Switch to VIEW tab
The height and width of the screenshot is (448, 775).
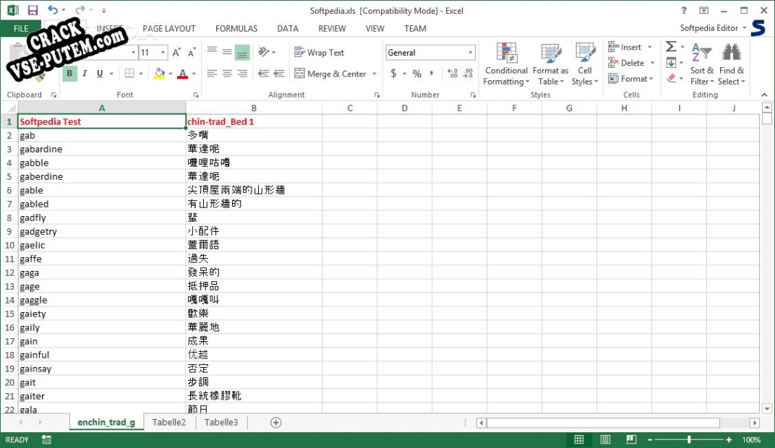click(x=374, y=29)
